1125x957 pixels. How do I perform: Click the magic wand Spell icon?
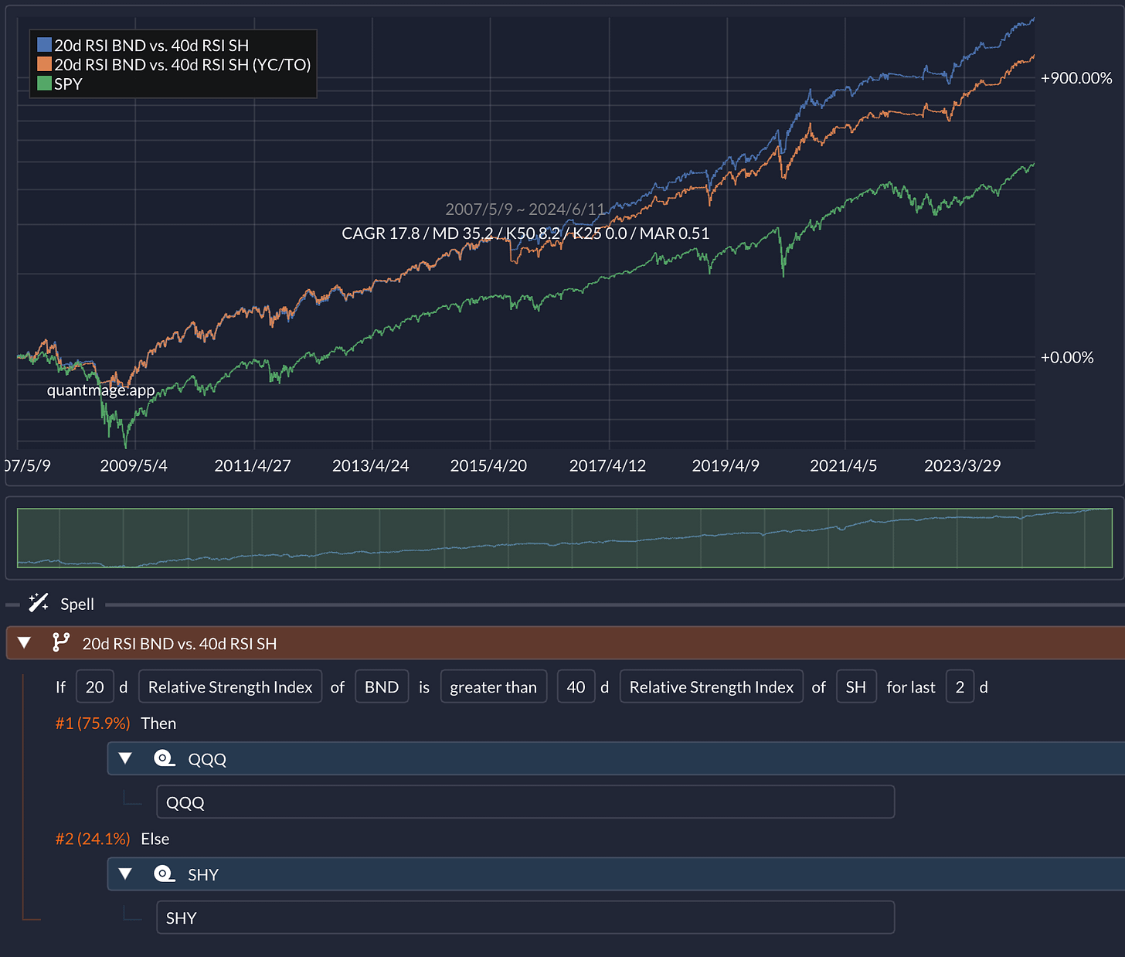(x=39, y=603)
